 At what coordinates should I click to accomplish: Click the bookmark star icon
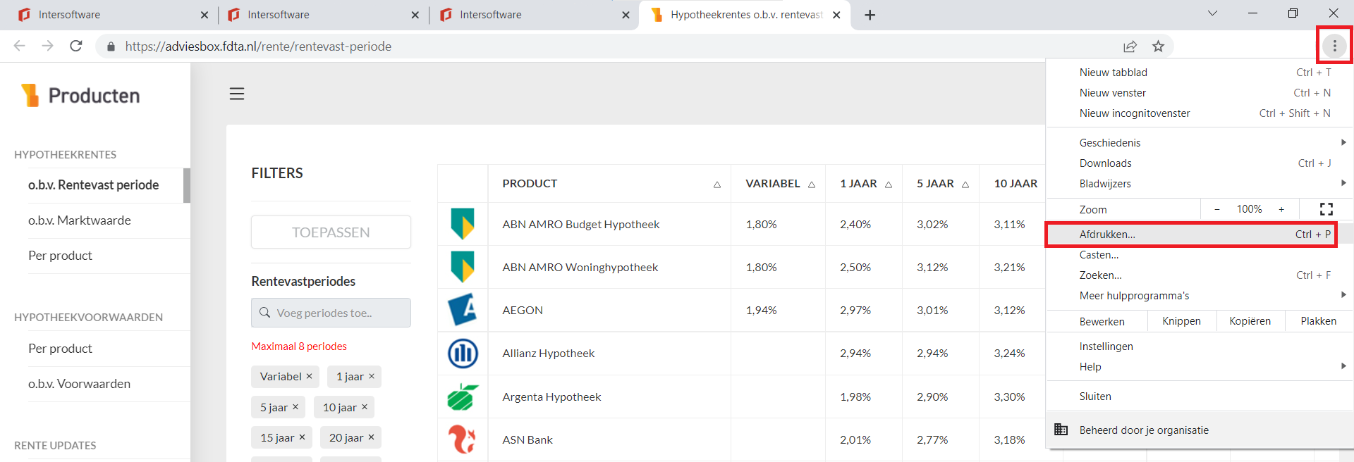point(1158,46)
